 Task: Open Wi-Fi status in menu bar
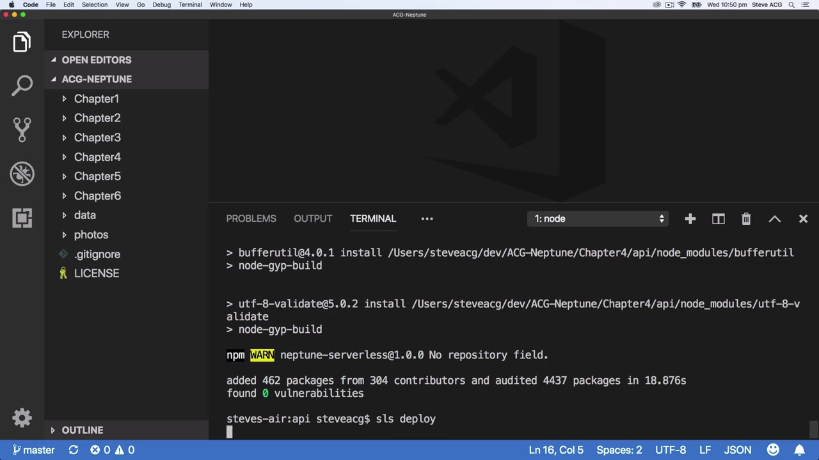(682, 4)
